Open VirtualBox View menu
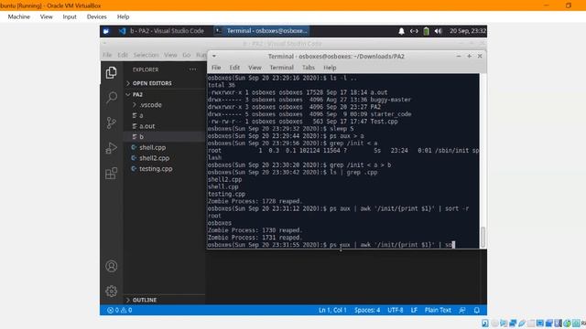The image size is (586, 329). 47,16
